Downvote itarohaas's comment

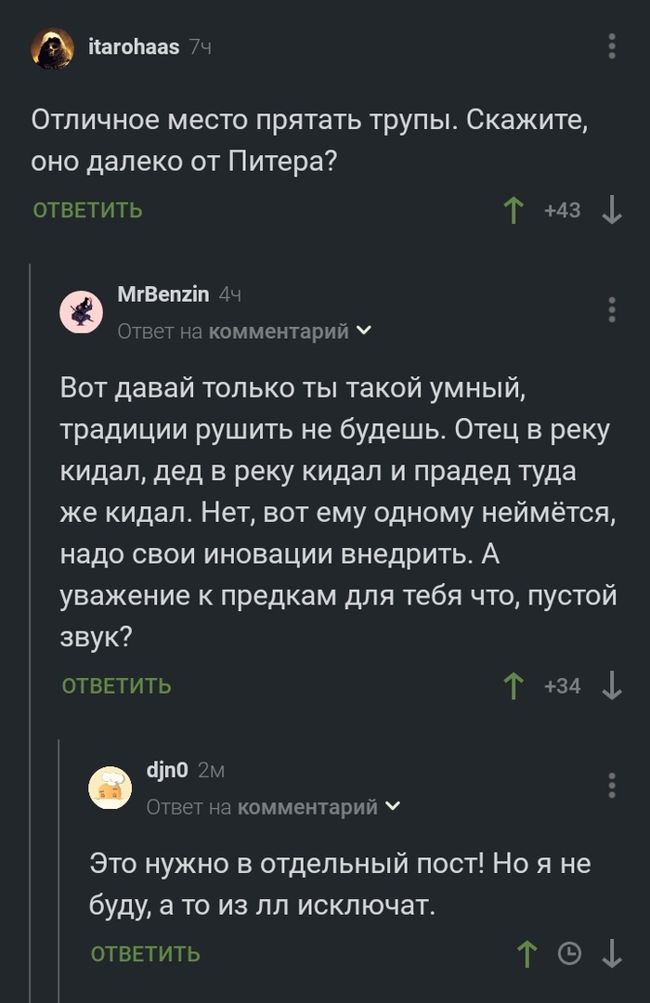(x=612, y=210)
